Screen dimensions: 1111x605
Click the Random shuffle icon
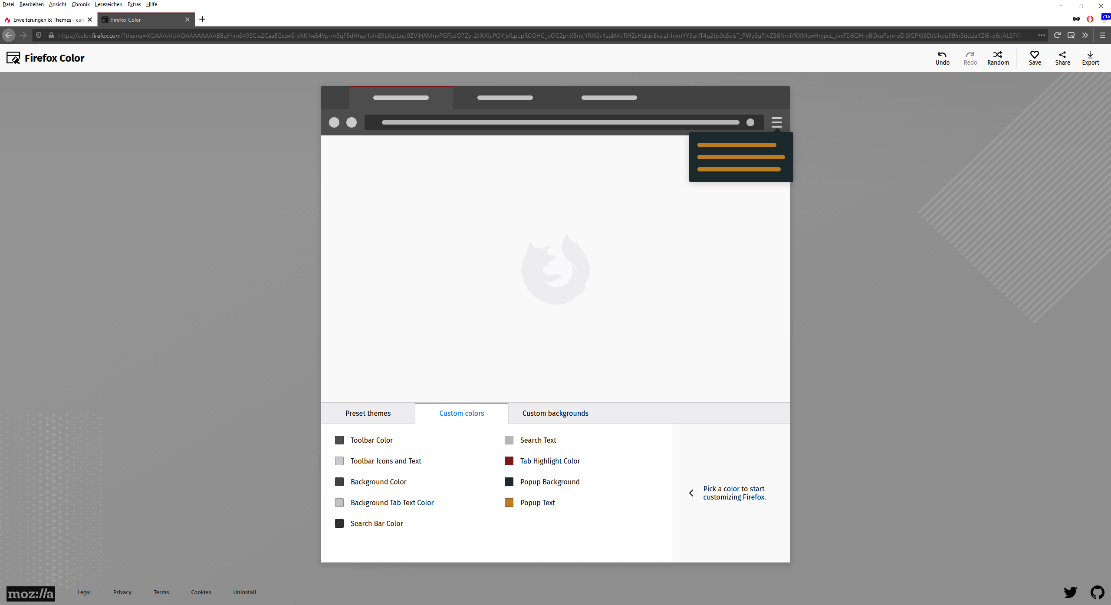(998, 55)
